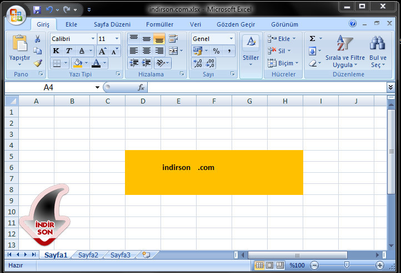This screenshot has width=401, height=273.
Task: Open Stiller cell styles gallery
Action: [x=251, y=51]
